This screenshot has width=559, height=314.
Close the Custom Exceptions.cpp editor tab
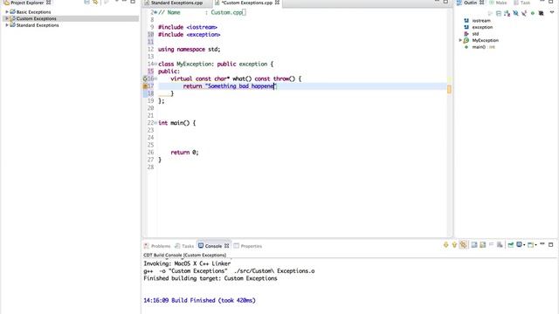278,3
